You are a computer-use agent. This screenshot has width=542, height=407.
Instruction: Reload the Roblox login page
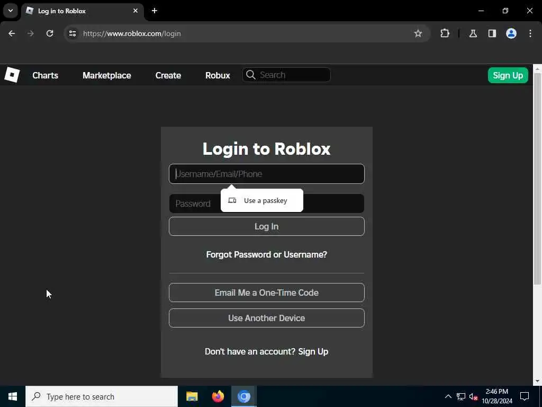(50, 33)
